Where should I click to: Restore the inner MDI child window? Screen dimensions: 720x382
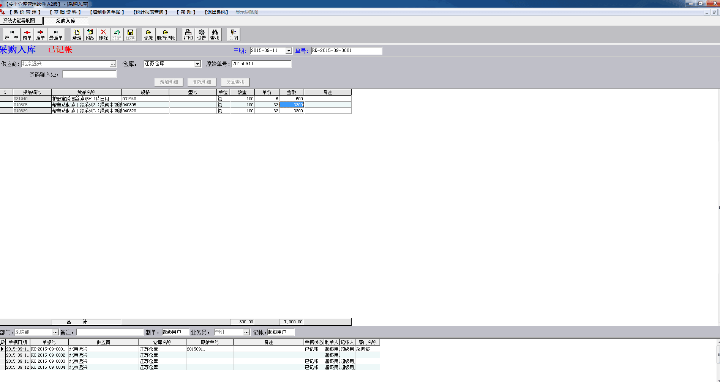click(x=714, y=12)
